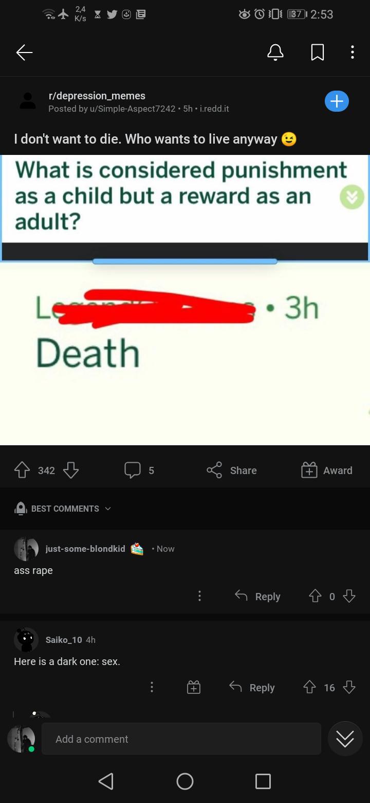Award Saiko_10's comment icon
This screenshot has height=803, width=370.
click(x=194, y=687)
